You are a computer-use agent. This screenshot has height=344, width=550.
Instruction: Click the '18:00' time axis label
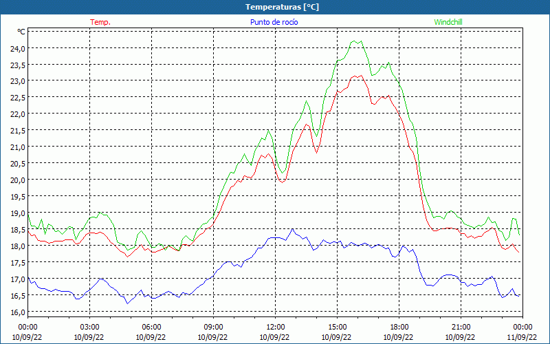click(399, 327)
